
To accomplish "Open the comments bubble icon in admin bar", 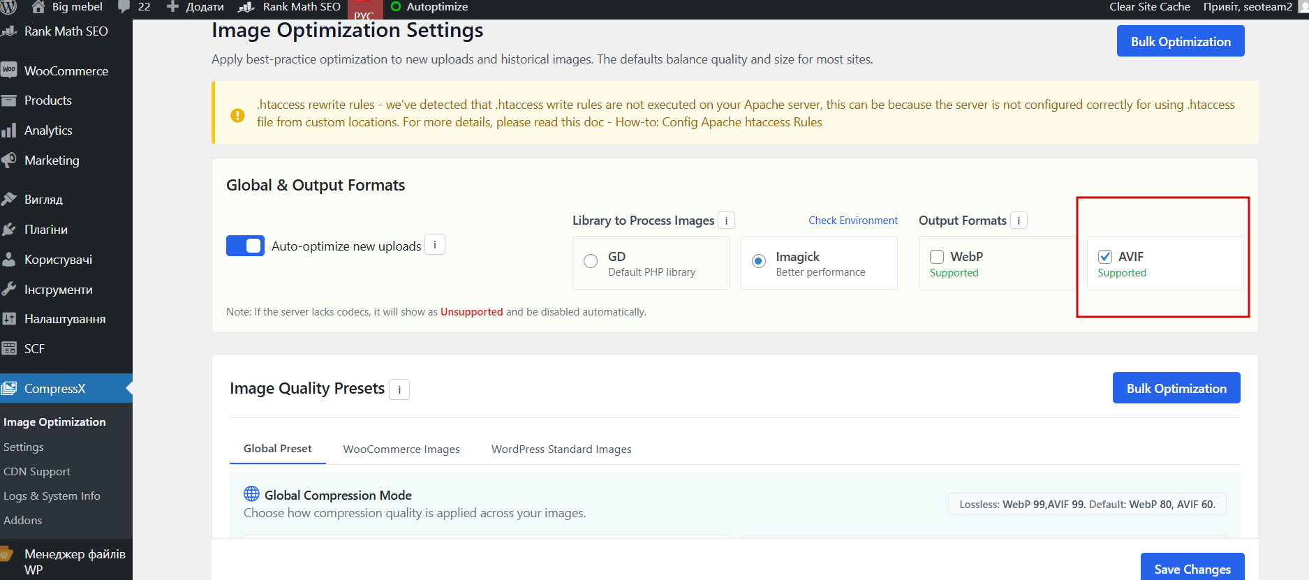I will (124, 7).
